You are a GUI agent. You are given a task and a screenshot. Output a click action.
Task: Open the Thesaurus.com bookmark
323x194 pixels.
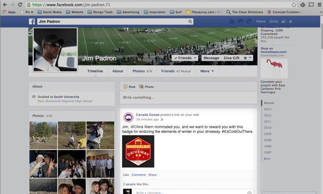(203, 12)
